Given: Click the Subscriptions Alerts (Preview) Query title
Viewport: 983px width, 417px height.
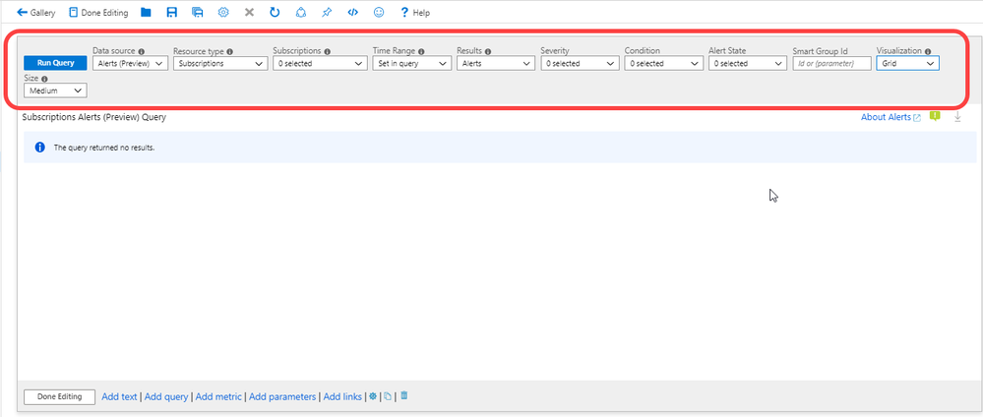Looking at the screenshot, I should click(x=94, y=117).
